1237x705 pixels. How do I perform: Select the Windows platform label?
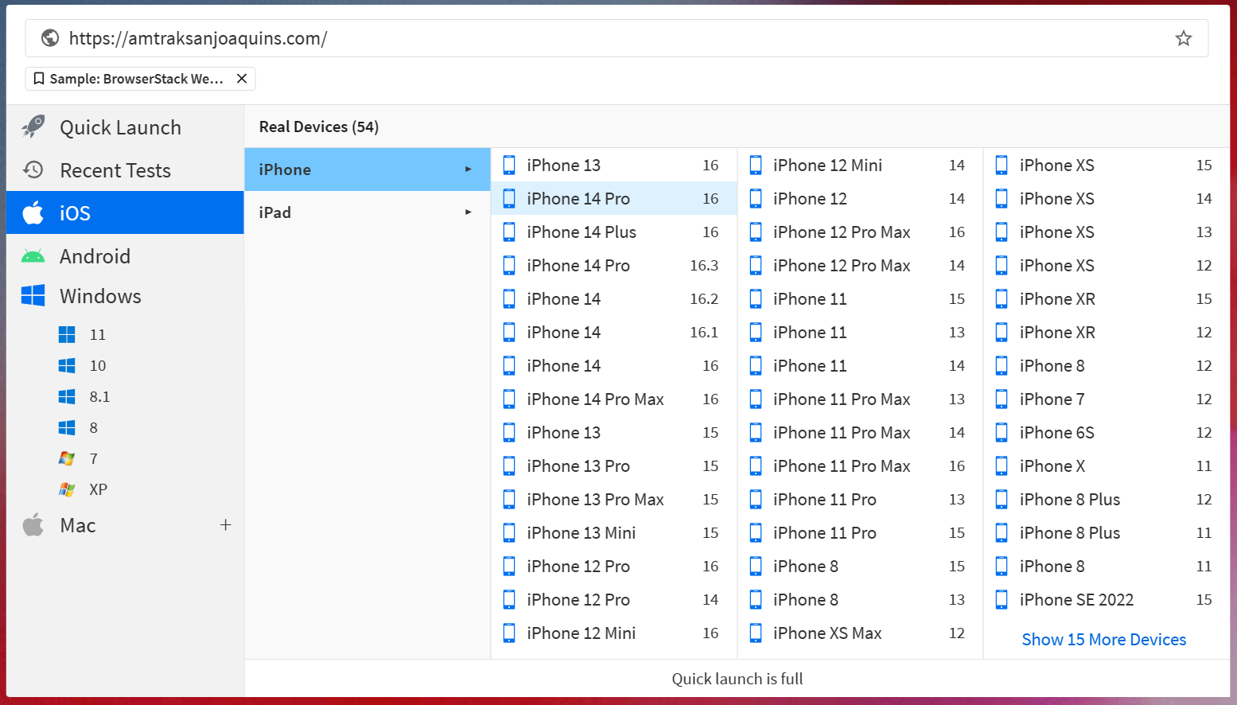point(100,296)
